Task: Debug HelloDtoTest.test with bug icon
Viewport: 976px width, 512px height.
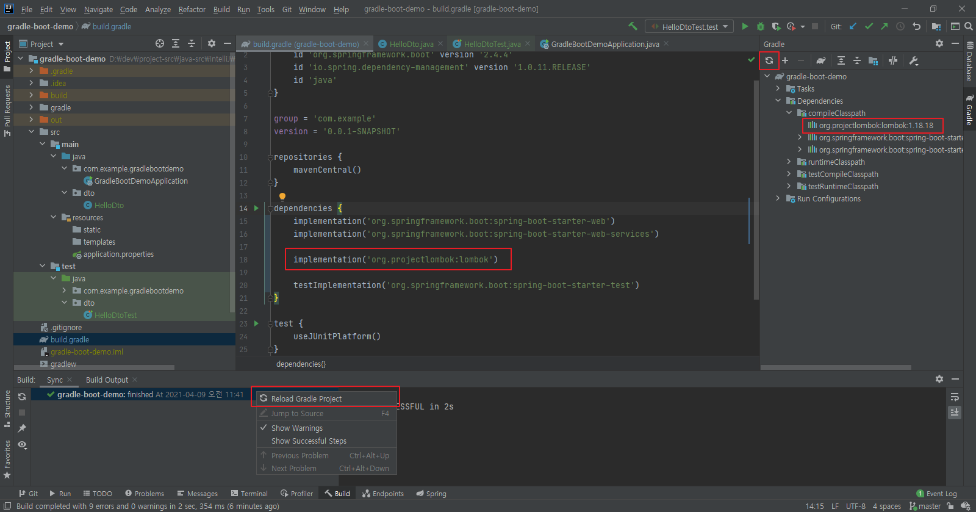Action: [x=761, y=26]
